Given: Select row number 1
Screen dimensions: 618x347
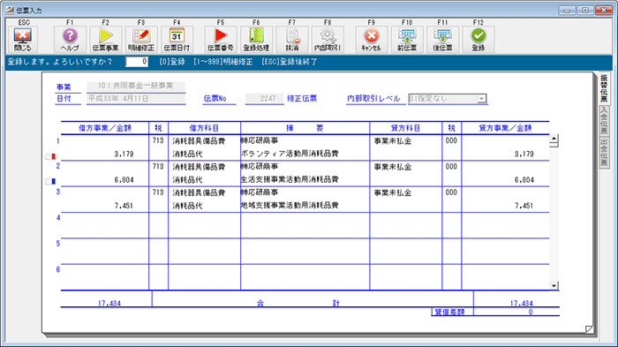Looking at the screenshot, I should point(58,140).
